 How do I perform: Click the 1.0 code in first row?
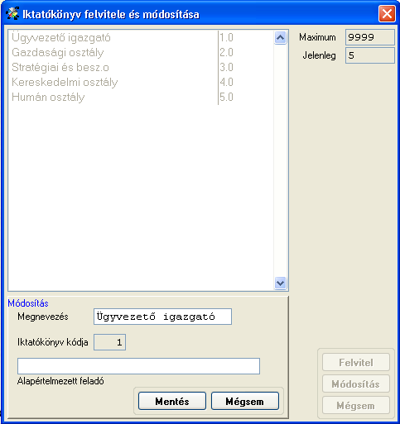pyautogui.click(x=226, y=37)
